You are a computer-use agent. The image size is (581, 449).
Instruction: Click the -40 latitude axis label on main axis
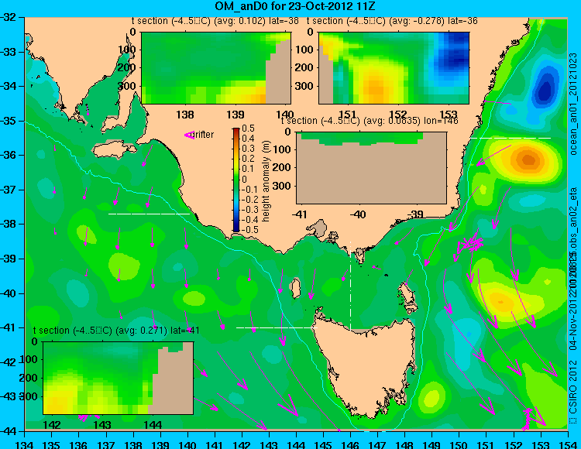(9, 293)
